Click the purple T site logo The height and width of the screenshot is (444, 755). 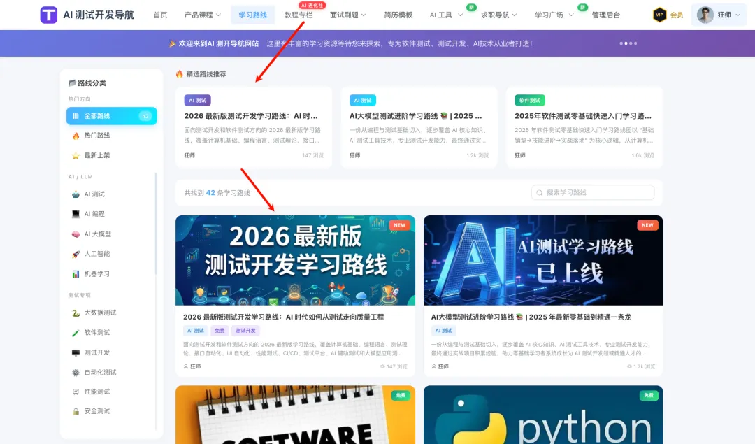click(x=49, y=15)
